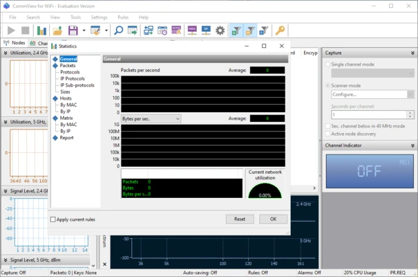Click the MAC aliases purple monitor icon
This screenshot has height=277, width=418.
point(192,30)
